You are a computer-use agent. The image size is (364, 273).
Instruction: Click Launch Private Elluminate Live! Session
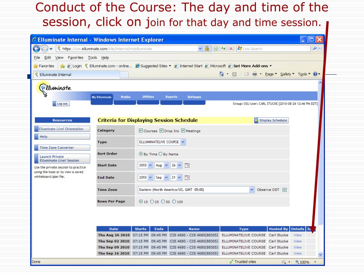[x=62, y=159]
